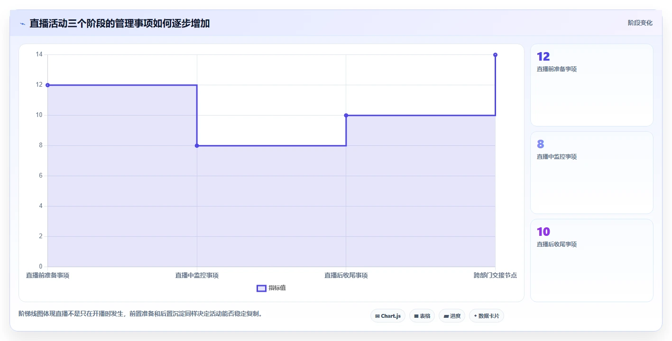Click x-axis label 直播中监控事项
Image resolution: width=672 pixels, height=341 pixels.
pyautogui.click(x=197, y=275)
